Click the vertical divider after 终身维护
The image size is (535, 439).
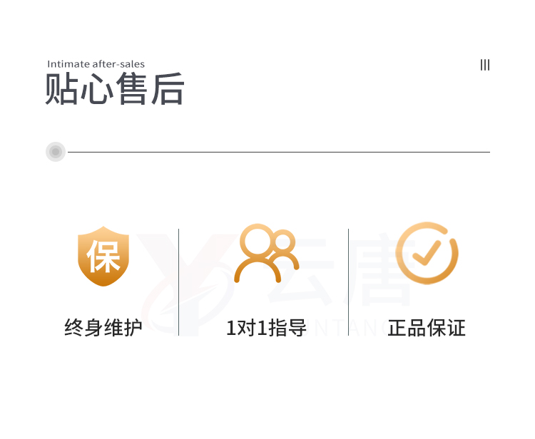point(178,282)
